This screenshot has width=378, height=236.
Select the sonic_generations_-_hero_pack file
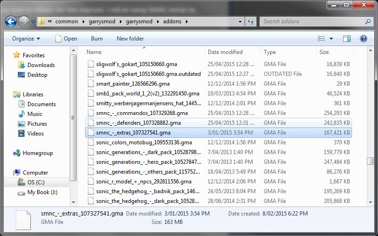click(x=219, y=162)
